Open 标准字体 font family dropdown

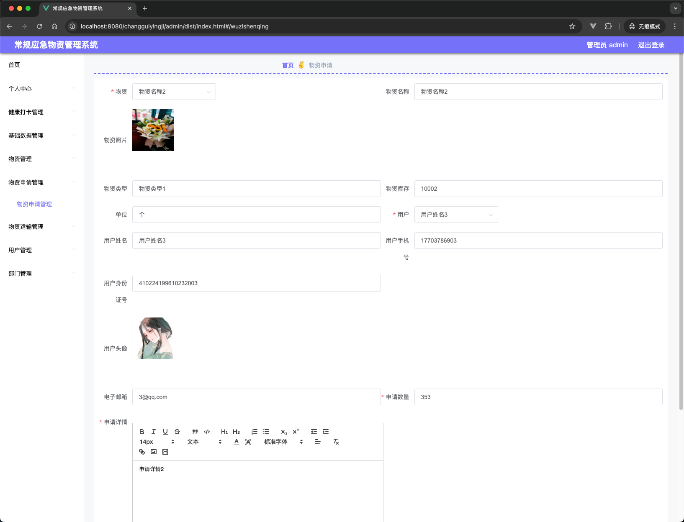283,442
